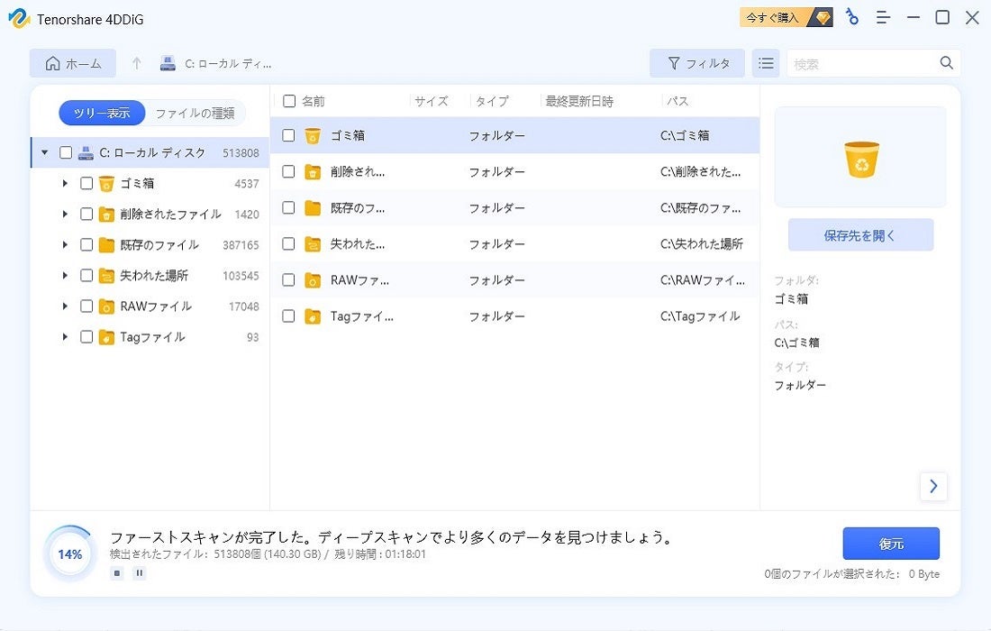Check the RAWファイル row checkbox in list
Viewport: 991px width, 631px height.
[x=289, y=280]
